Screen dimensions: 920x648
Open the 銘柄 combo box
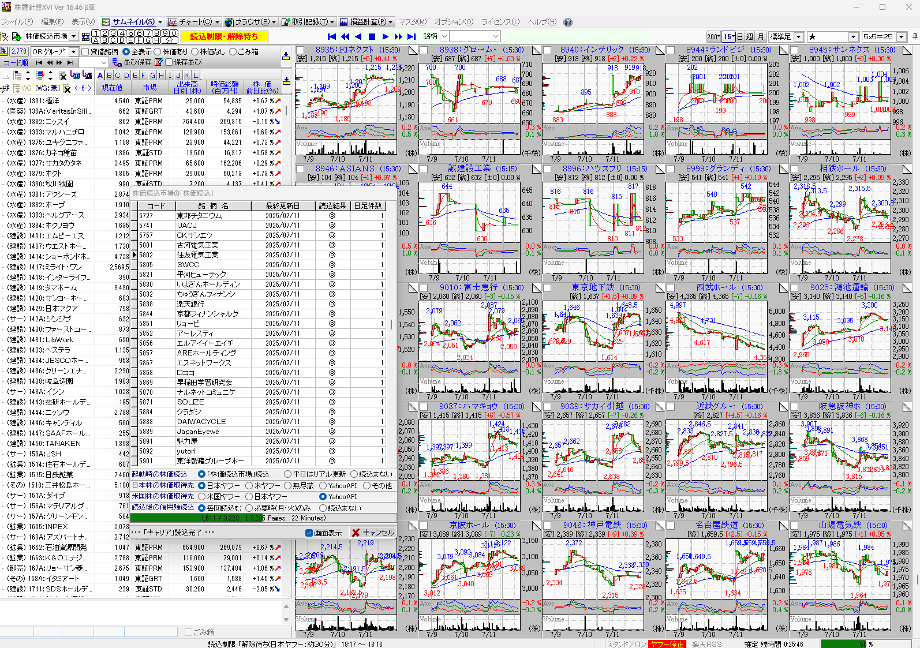[474, 36]
